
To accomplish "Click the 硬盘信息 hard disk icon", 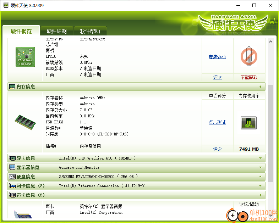I will (12, 177).
